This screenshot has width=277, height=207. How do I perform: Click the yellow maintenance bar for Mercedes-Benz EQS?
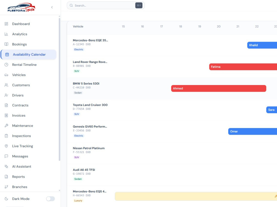pos(196,196)
